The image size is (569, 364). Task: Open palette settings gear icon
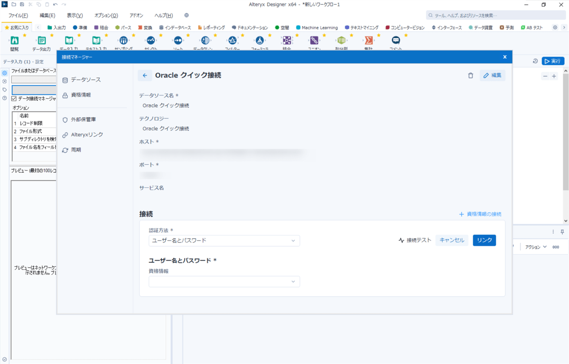tap(555, 27)
